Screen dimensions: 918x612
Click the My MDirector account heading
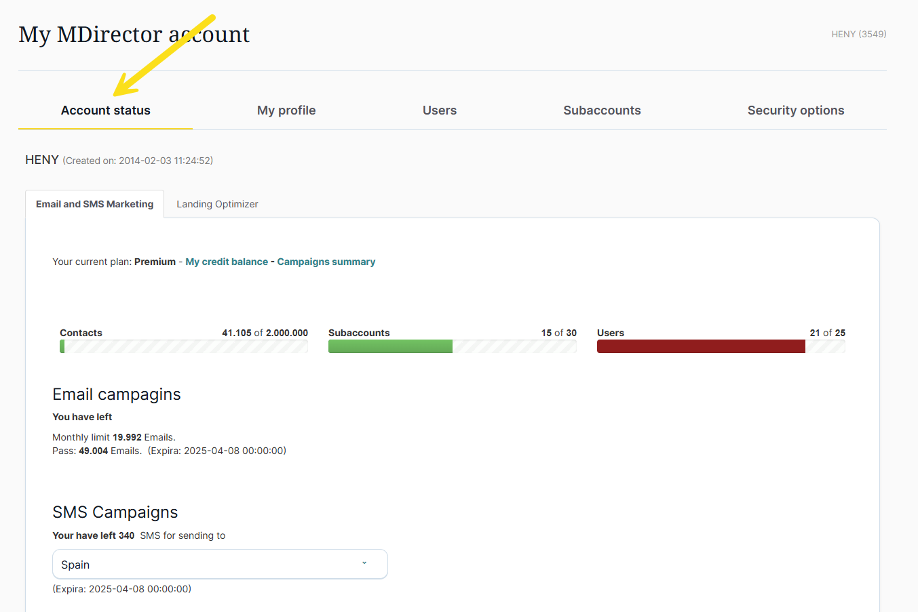pos(134,34)
